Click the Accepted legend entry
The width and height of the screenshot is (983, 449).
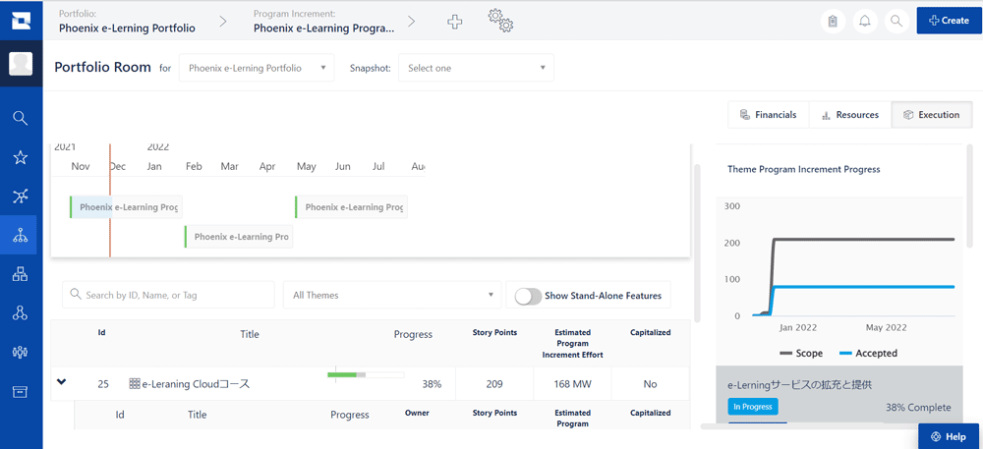(x=868, y=353)
